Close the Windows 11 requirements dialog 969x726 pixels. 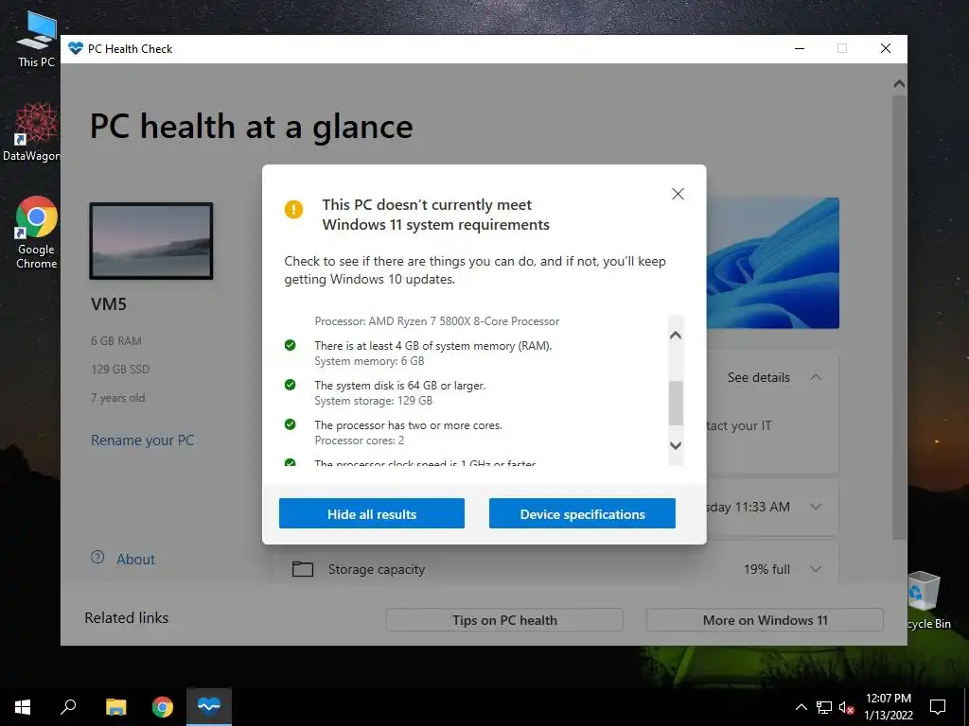(678, 194)
